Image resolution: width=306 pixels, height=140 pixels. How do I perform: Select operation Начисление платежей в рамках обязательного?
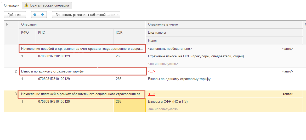tap(82, 94)
